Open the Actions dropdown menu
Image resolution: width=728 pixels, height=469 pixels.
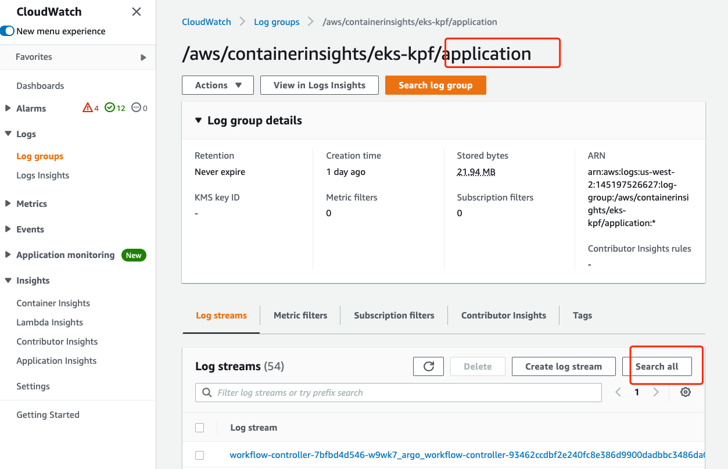point(218,85)
